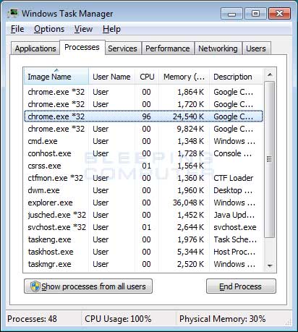Click the process list scrollbar thumb
The width and height of the screenshot is (298, 332).
click(270, 159)
